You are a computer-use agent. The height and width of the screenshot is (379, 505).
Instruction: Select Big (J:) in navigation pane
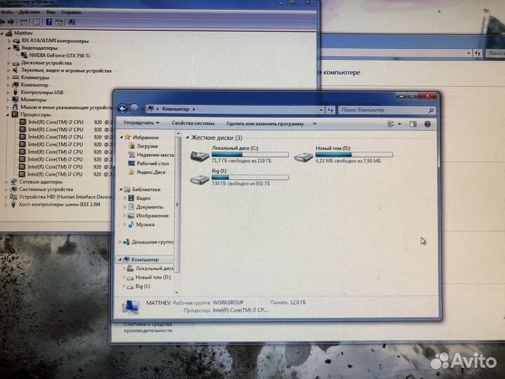tap(142, 286)
